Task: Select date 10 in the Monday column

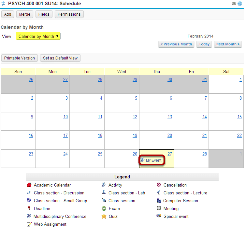Action: pyautogui.click(x=65, y=117)
